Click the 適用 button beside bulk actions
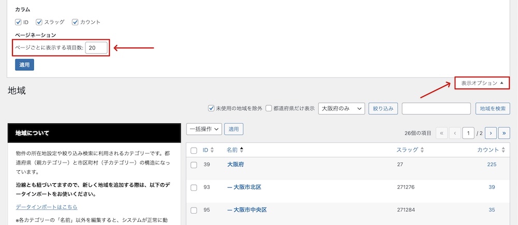The width and height of the screenshot is (518, 225). pos(234,130)
